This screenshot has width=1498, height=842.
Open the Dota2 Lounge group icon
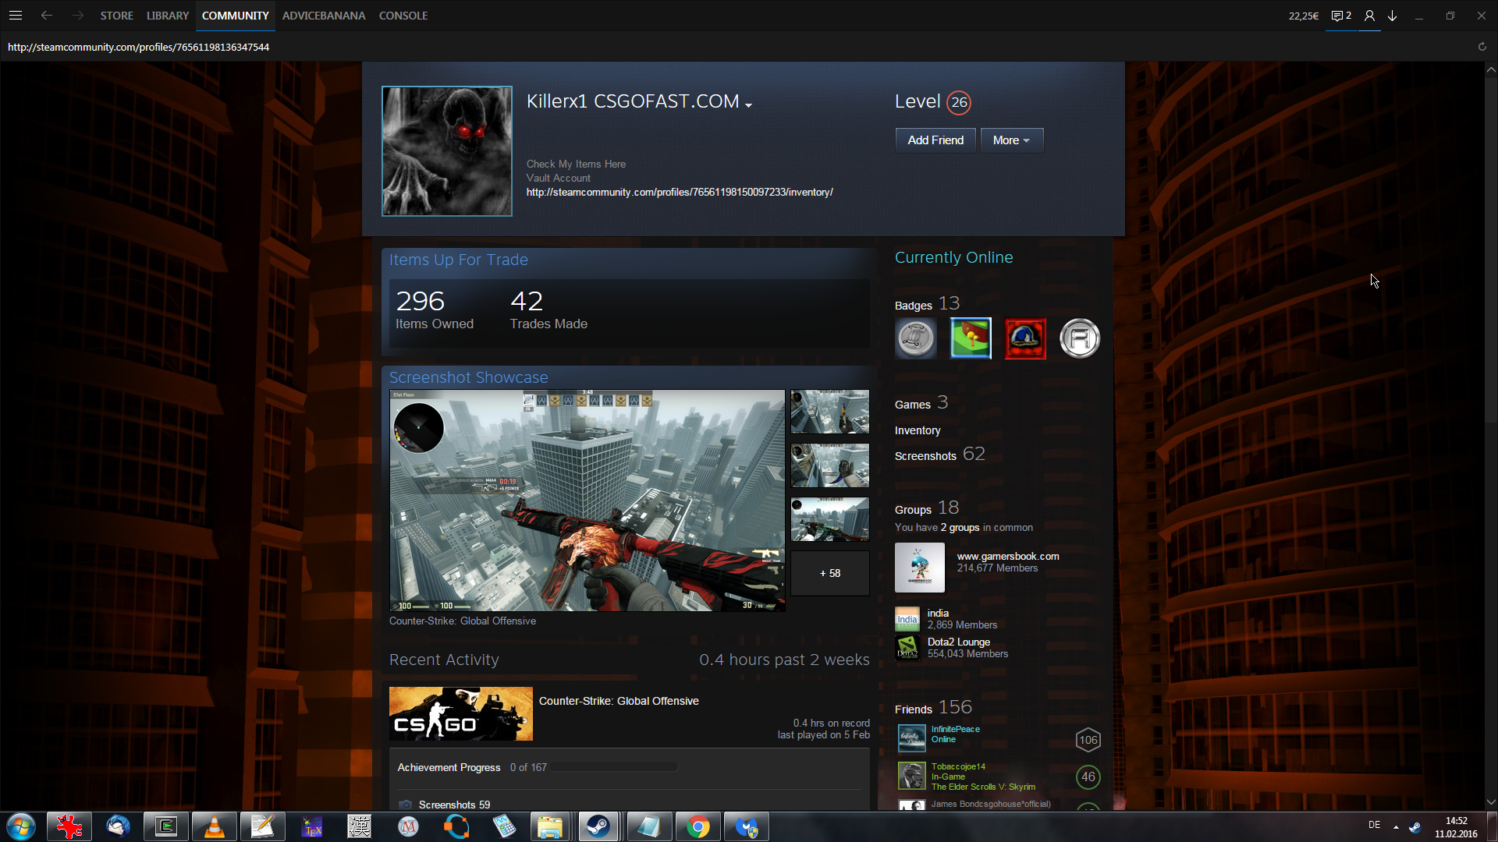907,647
